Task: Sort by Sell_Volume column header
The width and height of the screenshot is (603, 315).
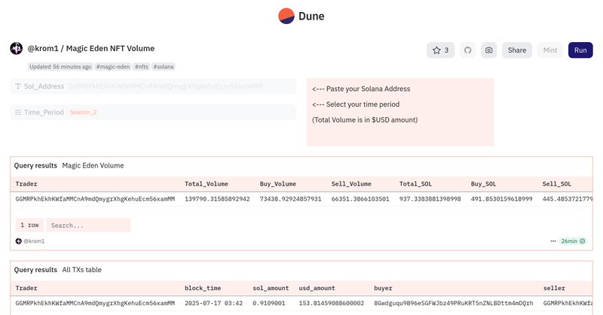Action: coord(351,183)
